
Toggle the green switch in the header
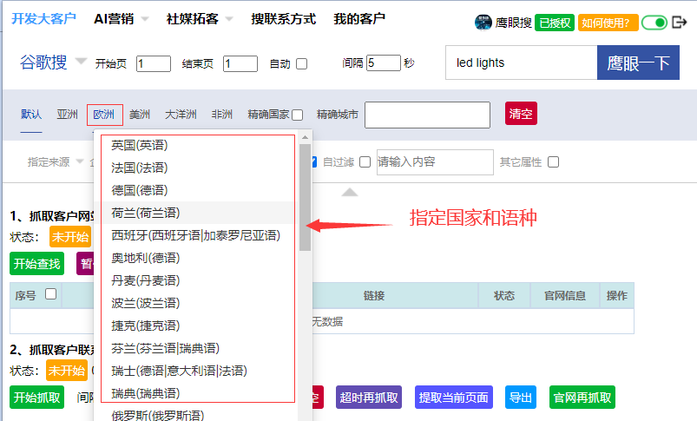654,23
